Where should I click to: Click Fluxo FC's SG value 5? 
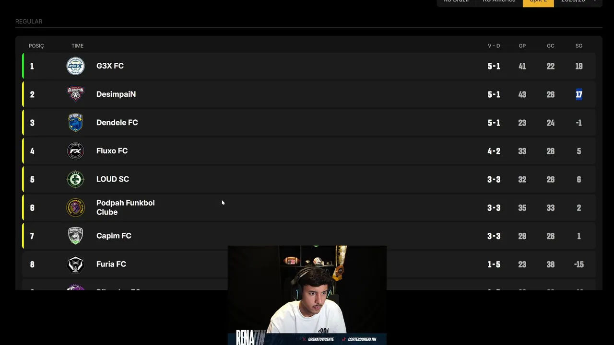(x=579, y=151)
